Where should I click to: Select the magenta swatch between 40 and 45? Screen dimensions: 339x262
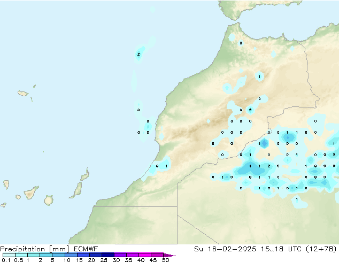(x=145, y=255)
